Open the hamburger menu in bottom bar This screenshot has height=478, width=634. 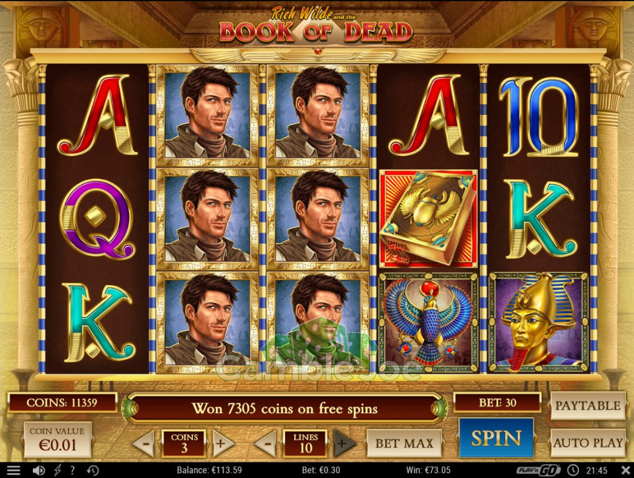[13, 470]
